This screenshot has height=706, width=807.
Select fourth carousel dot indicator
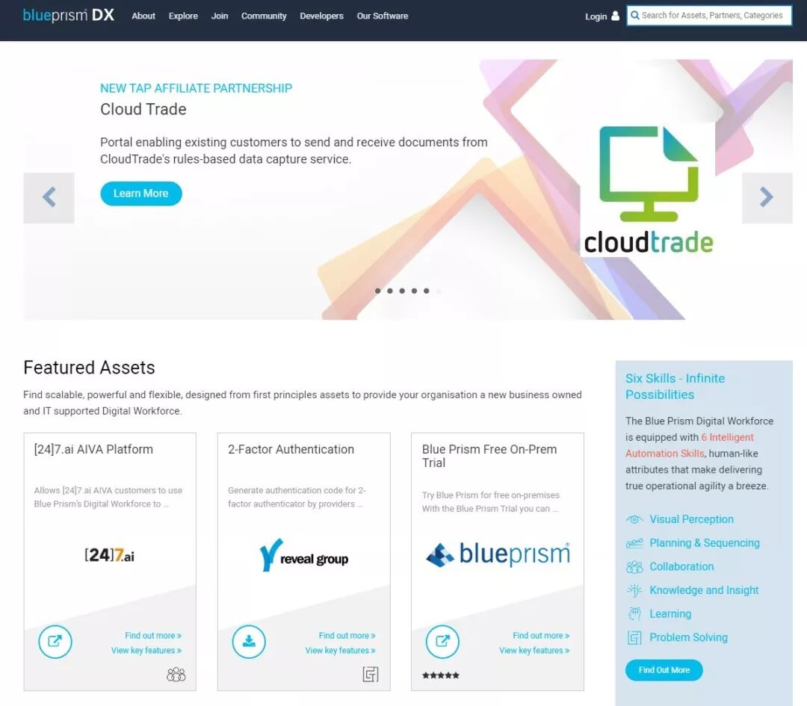[x=414, y=291]
